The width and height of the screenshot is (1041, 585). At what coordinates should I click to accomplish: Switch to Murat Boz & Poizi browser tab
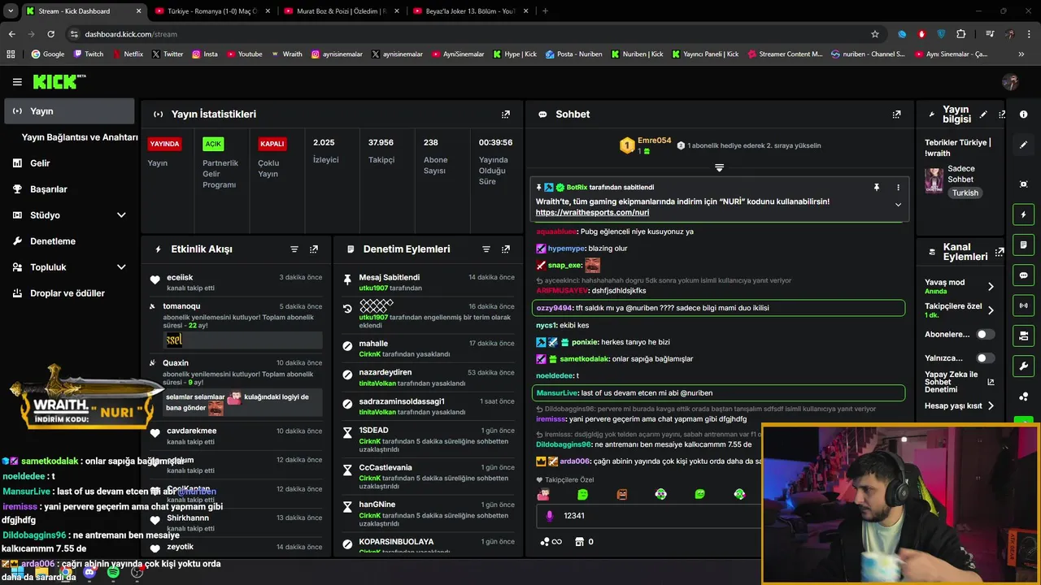point(341,11)
